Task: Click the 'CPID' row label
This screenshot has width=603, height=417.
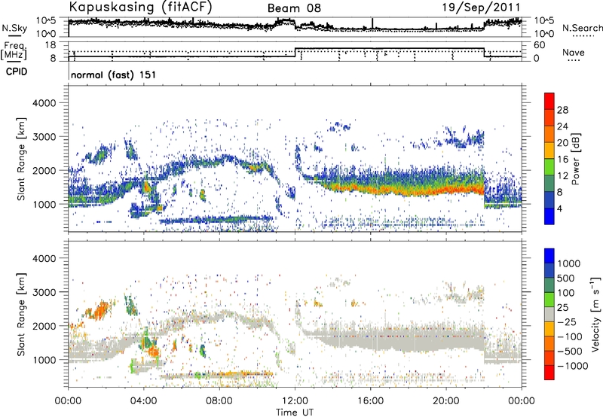Action: (17, 72)
